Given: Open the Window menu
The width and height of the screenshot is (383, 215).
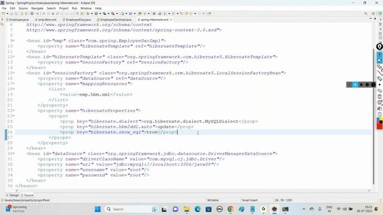Looking at the screenshot, I should coord(86,8).
